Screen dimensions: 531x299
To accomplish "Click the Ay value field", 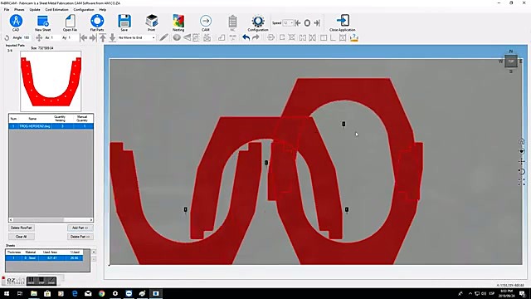I will (72, 37).
